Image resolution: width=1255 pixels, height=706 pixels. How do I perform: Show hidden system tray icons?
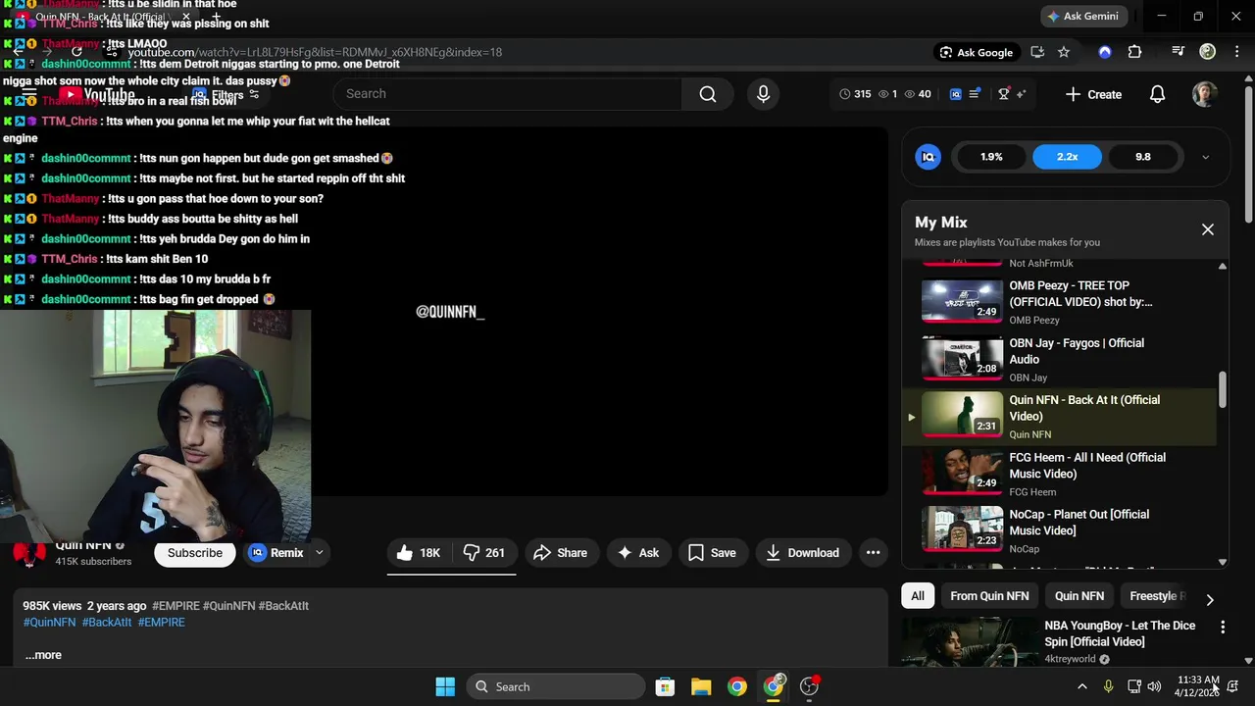click(x=1082, y=686)
